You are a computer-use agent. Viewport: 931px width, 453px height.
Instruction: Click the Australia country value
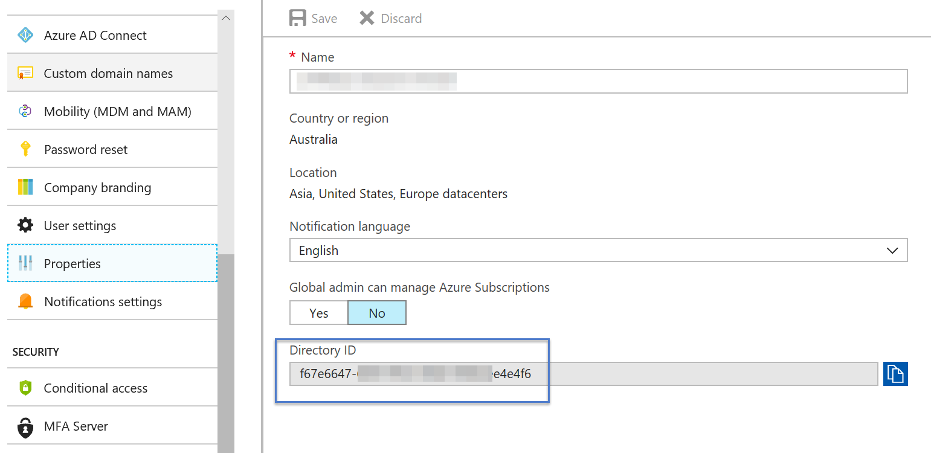314,140
